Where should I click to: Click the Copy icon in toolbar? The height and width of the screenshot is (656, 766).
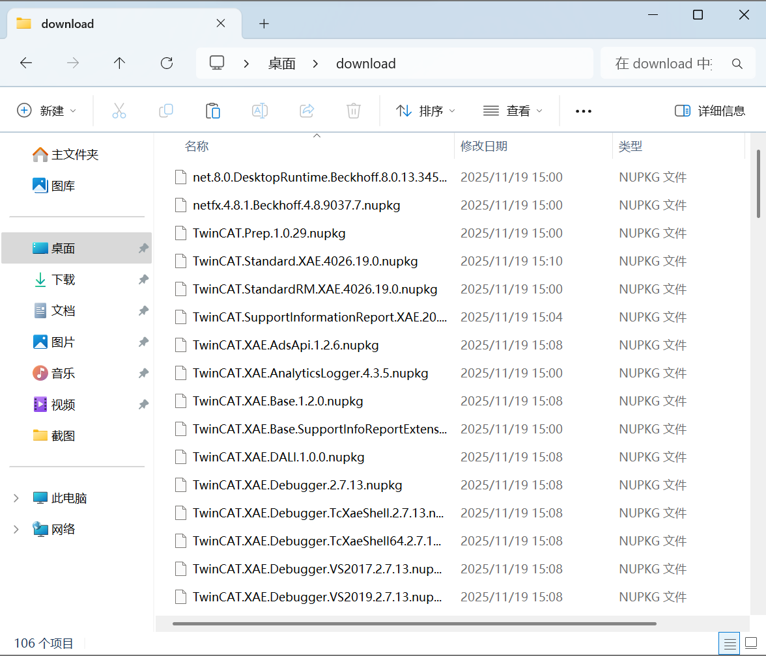(166, 111)
